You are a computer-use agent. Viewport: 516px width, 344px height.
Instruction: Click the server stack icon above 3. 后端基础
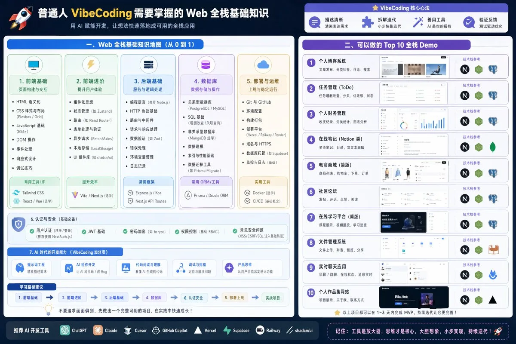click(148, 65)
